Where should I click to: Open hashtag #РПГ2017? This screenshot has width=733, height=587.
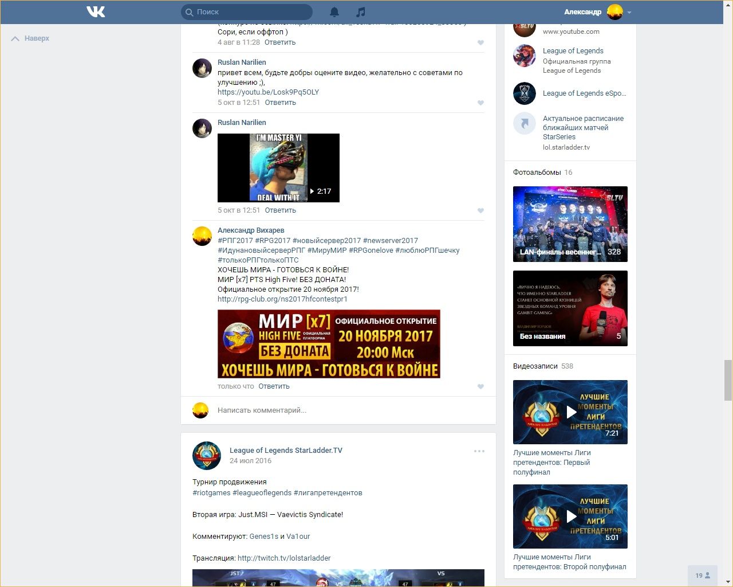click(x=235, y=241)
